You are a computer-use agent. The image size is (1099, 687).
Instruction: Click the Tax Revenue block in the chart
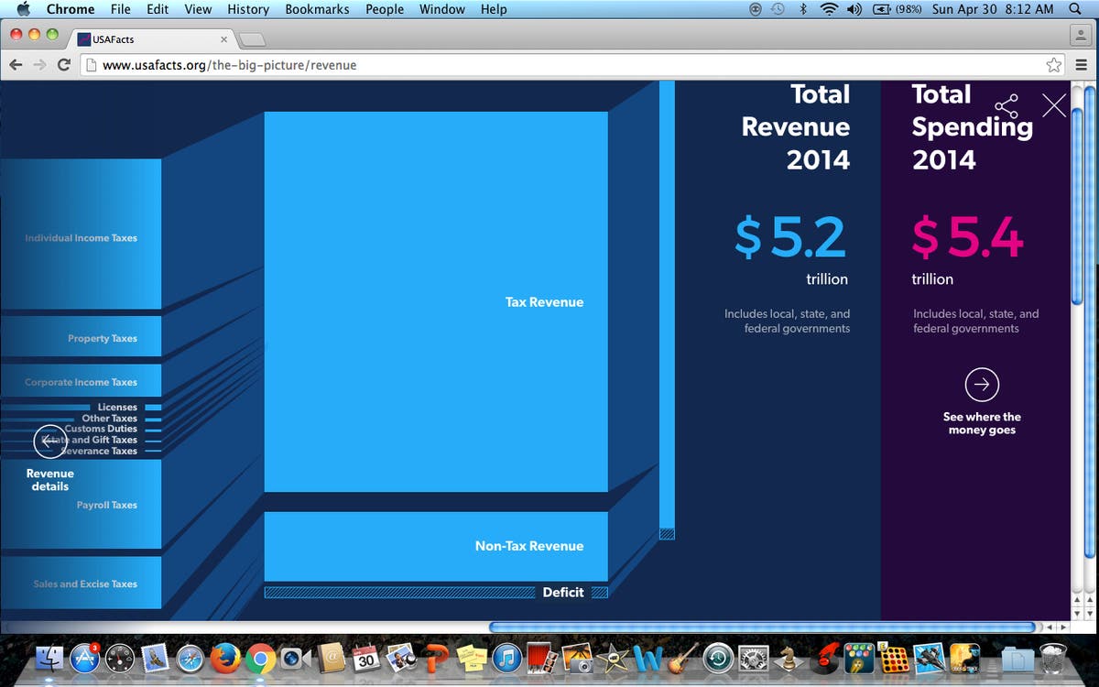click(436, 302)
